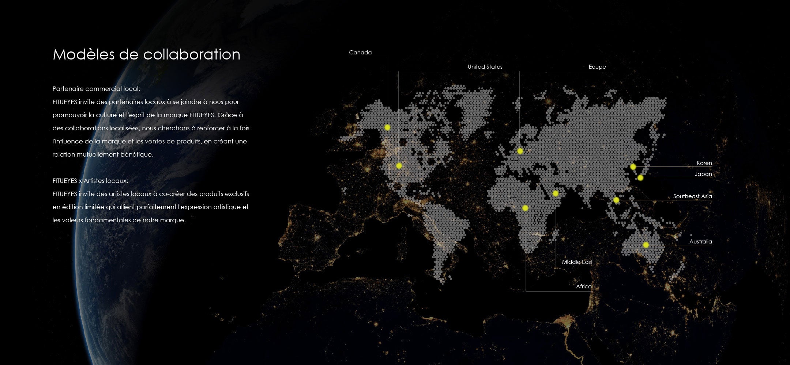
Task: Click the Middle East label
Action: [x=577, y=262]
